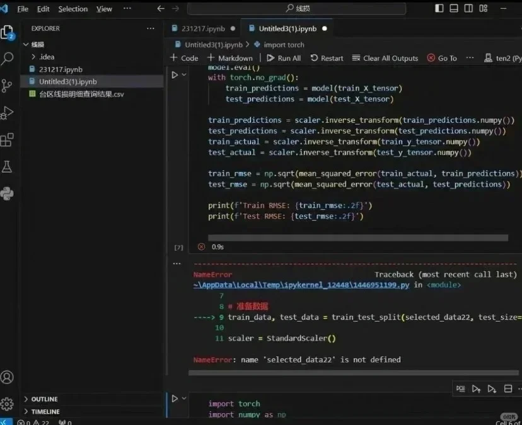
Task: Select the ten2 kernel picker
Action: tap(502, 58)
